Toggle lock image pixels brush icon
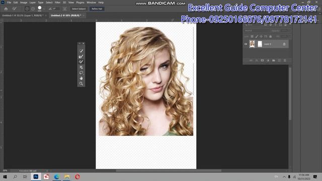The width and height of the screenshot is (322, 181). coord(257,36)
